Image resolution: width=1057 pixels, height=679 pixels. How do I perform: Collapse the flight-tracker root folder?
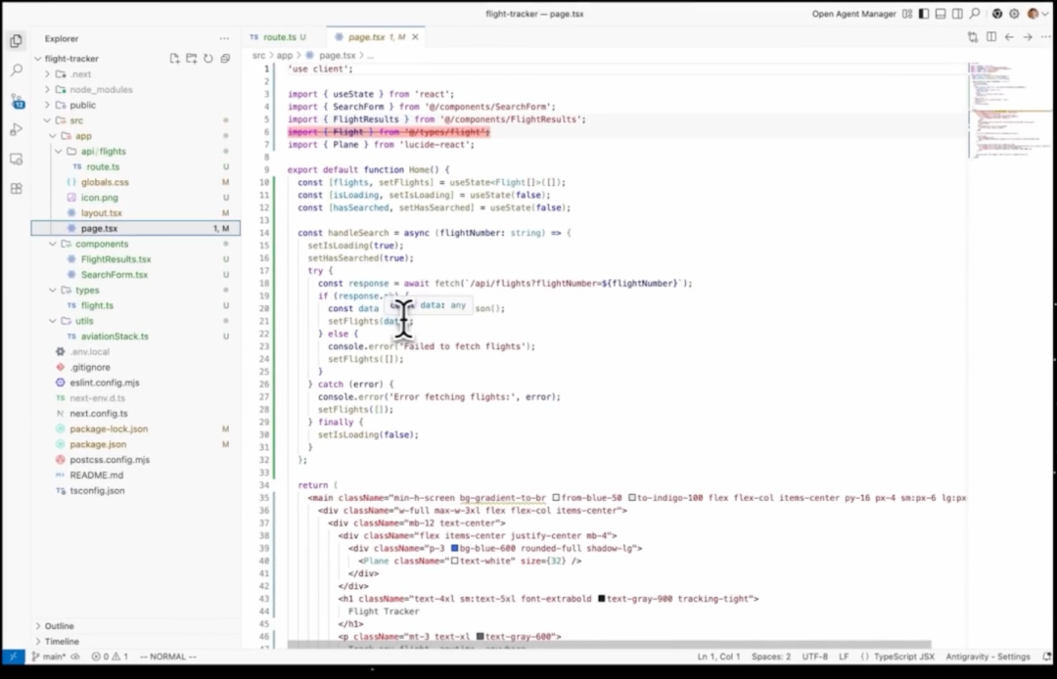[x=38, y=59]
